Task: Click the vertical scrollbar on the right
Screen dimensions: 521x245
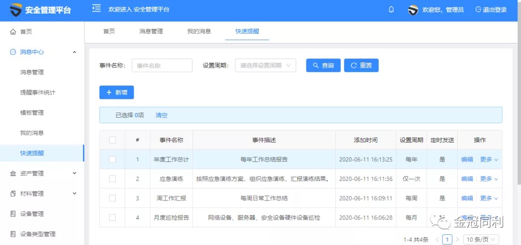Action: [x=519, y=97]
